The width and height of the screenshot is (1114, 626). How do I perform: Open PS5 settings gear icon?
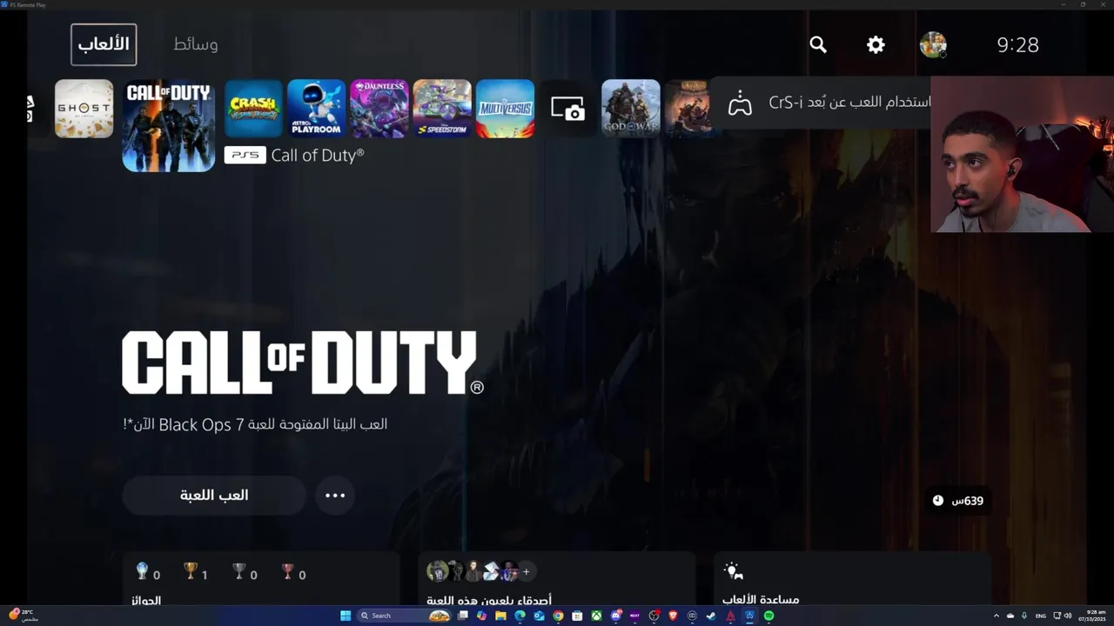click(x=876, y=44)
